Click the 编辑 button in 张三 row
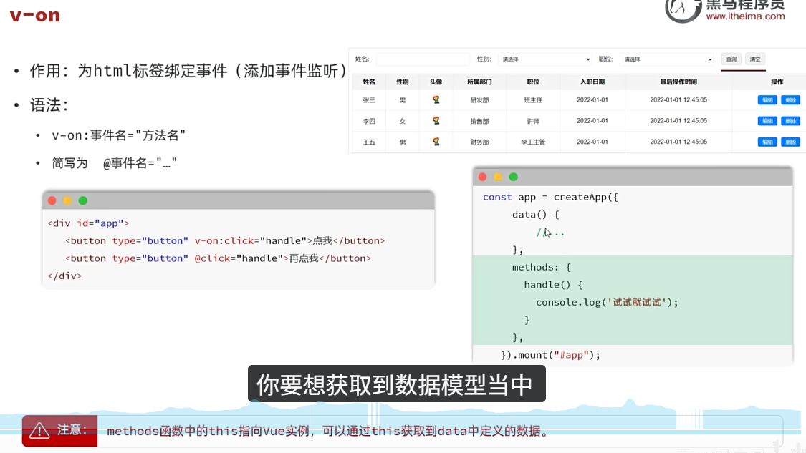Screen dimensions: 806x453 click(x=767, y=100)
